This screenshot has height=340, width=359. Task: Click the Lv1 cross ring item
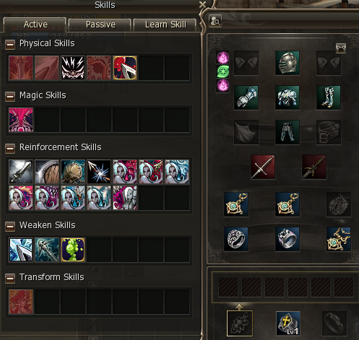pos(288,323)
